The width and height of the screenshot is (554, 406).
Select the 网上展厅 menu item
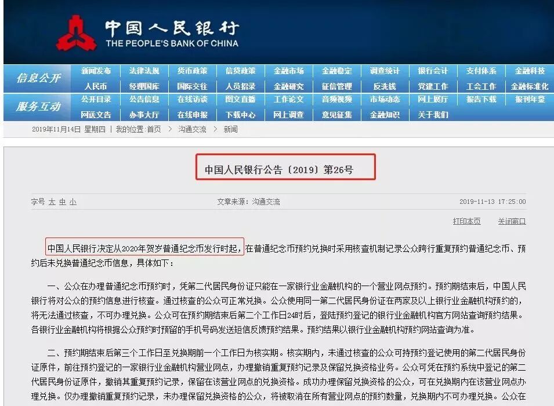433,100
